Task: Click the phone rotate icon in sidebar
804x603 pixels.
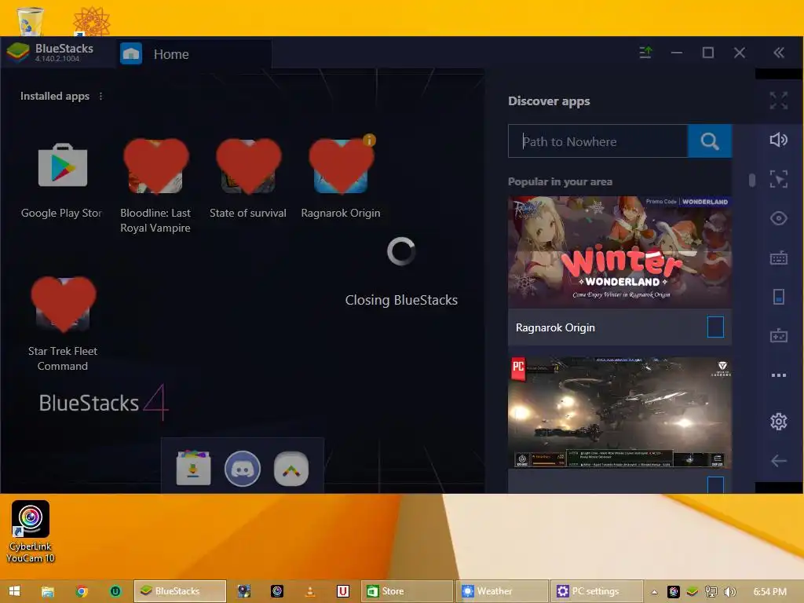Action: (778, 297)
